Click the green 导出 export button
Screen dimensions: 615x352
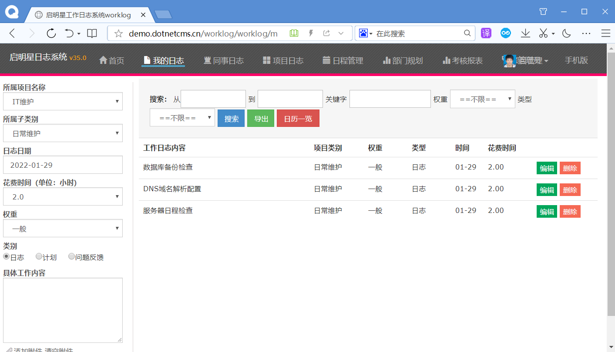point(261,118)
